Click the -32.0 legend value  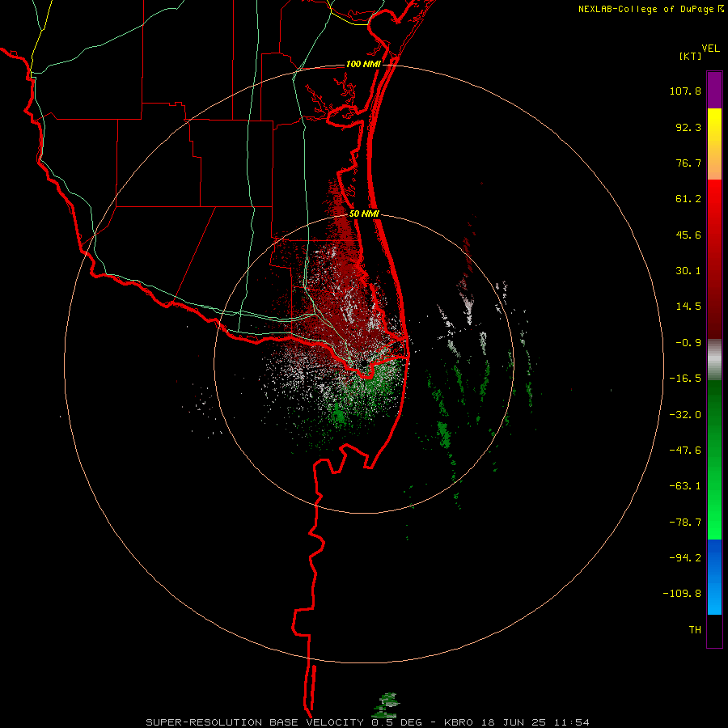(x=685, y=415)
